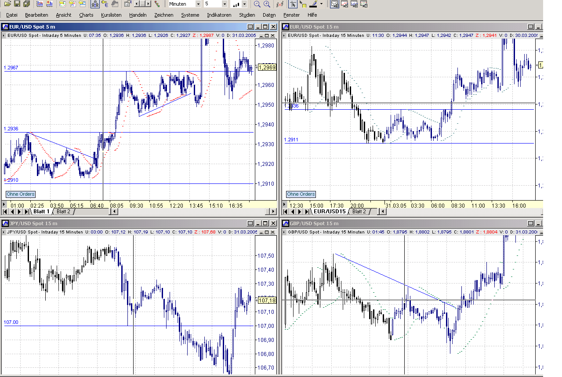Click the 1.2969 current price label
Image resolution: width=562 pixels, height=377 pixels.
[267, 67]
